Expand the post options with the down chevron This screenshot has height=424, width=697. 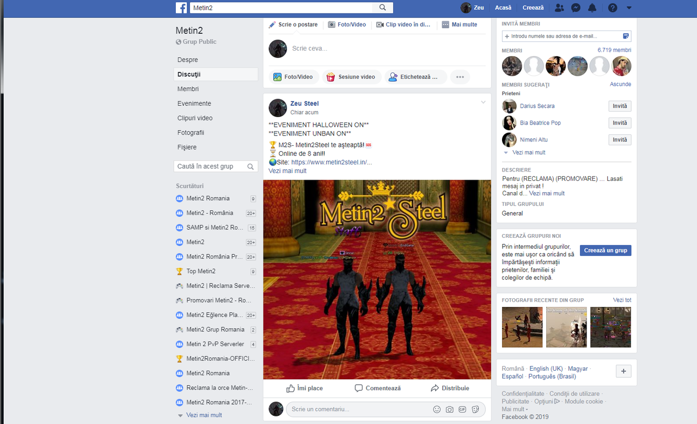click(483, 102)
